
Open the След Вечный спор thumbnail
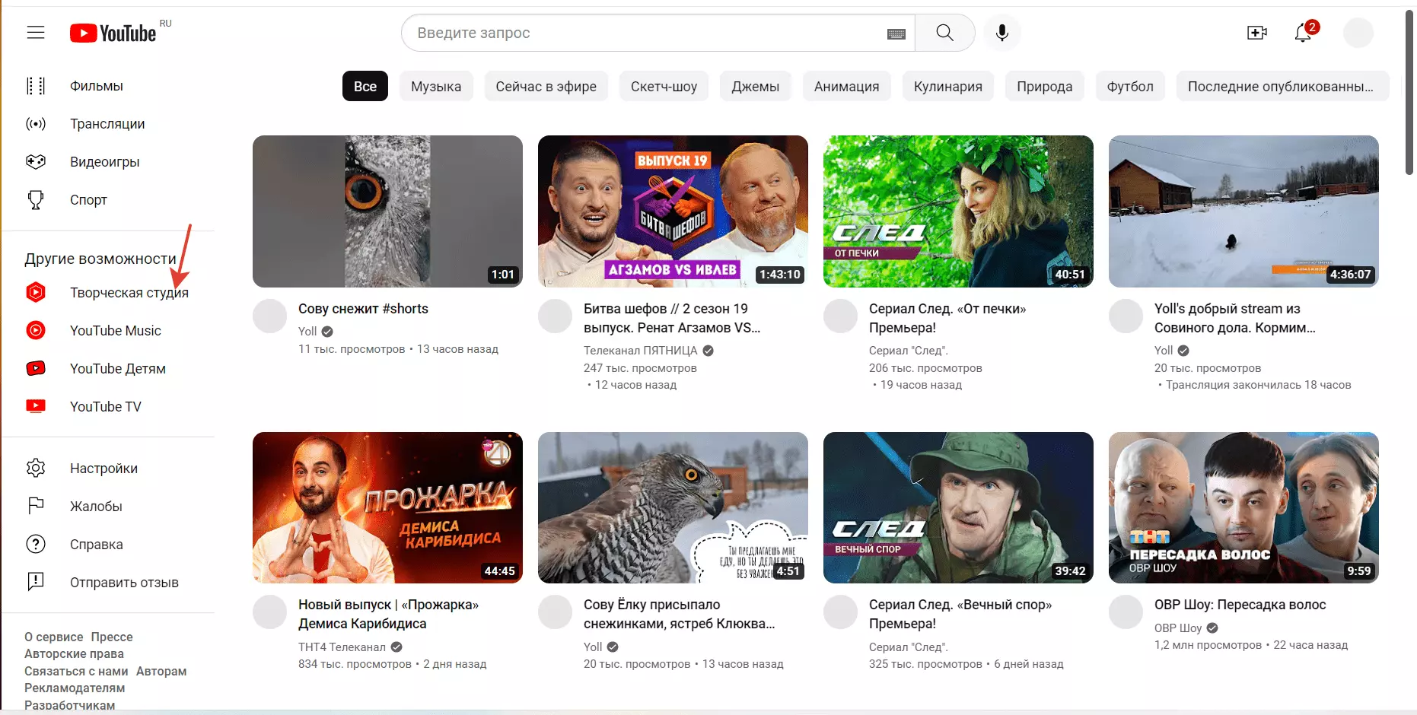point(958,507)
